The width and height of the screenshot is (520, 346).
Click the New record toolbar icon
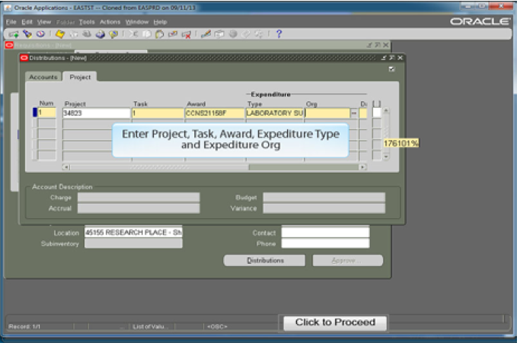click(14, 34)
